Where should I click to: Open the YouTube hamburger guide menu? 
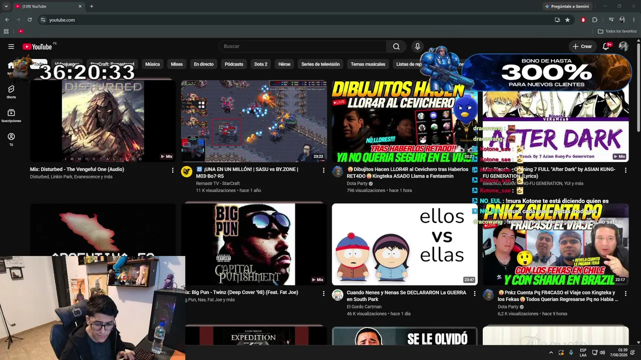[x=11, y=46]
